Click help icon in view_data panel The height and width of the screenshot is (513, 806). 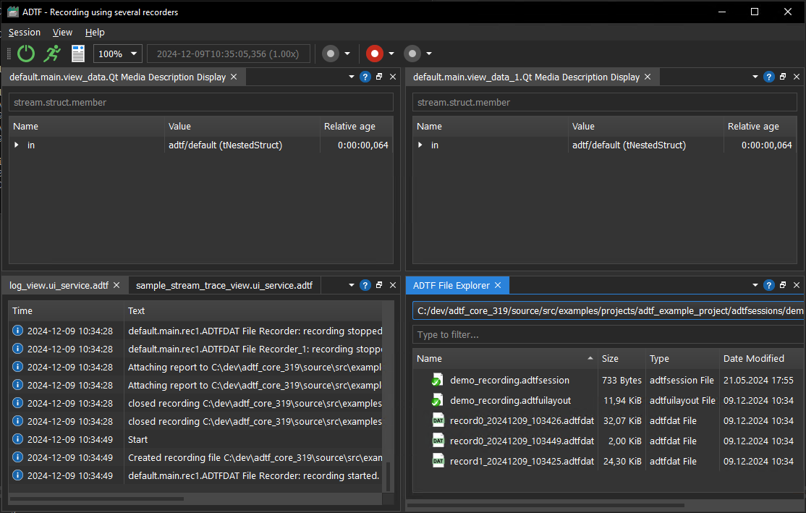pyautogui.click(x=365, y=77)
